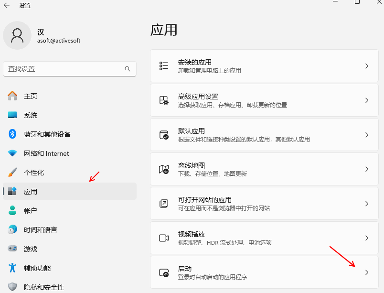Expand the 安装的应用 chevron arrow
Screen dimensions: 384x293
[367, 66]
